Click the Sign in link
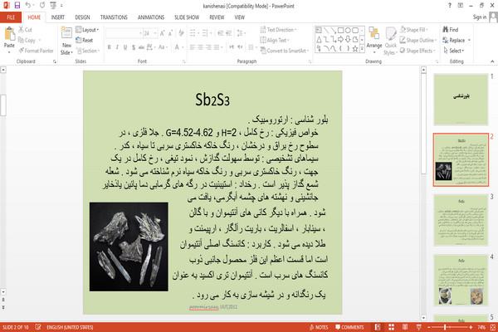 [479, 17]
